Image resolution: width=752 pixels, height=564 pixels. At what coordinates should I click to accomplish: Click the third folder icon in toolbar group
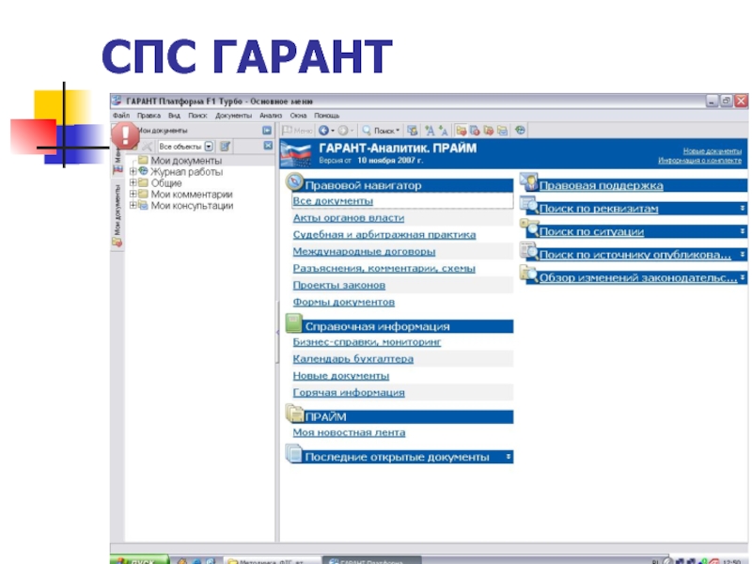click(489, 131)
